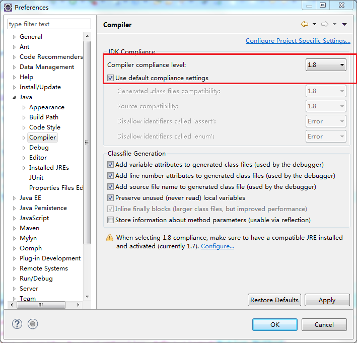
Task: Select Oomph preferences category
Action: [31, 248]
